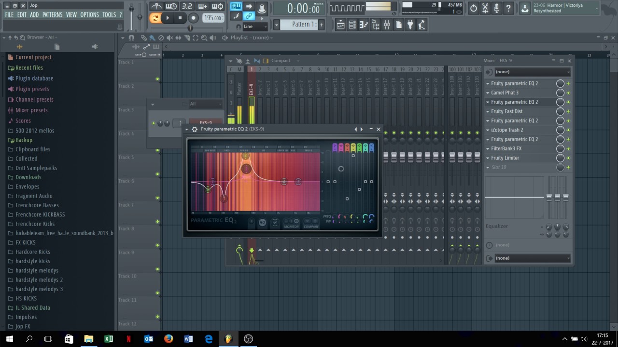This screenshot has width=618, height=347.
Task: Open the FILE menu
Action: pos(9,15)
